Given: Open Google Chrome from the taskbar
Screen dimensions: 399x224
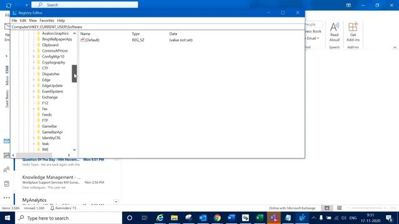Looking at the screenshot, I should pos(217,218).
